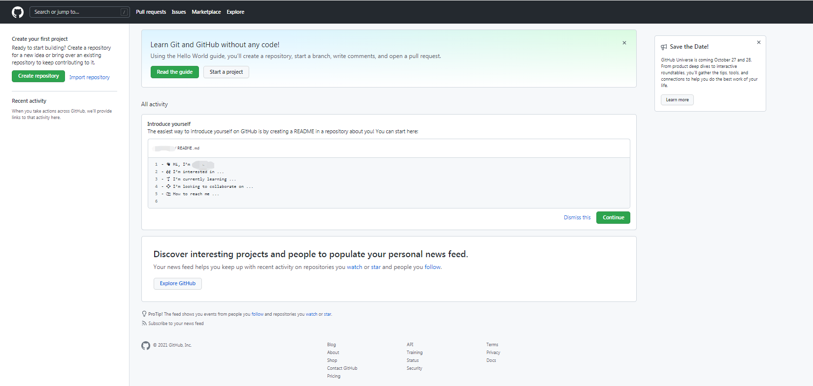Viewport: 813px width, 386px height.
Task: Click the Create your first project heading
Action: click(x=40, y=39)
